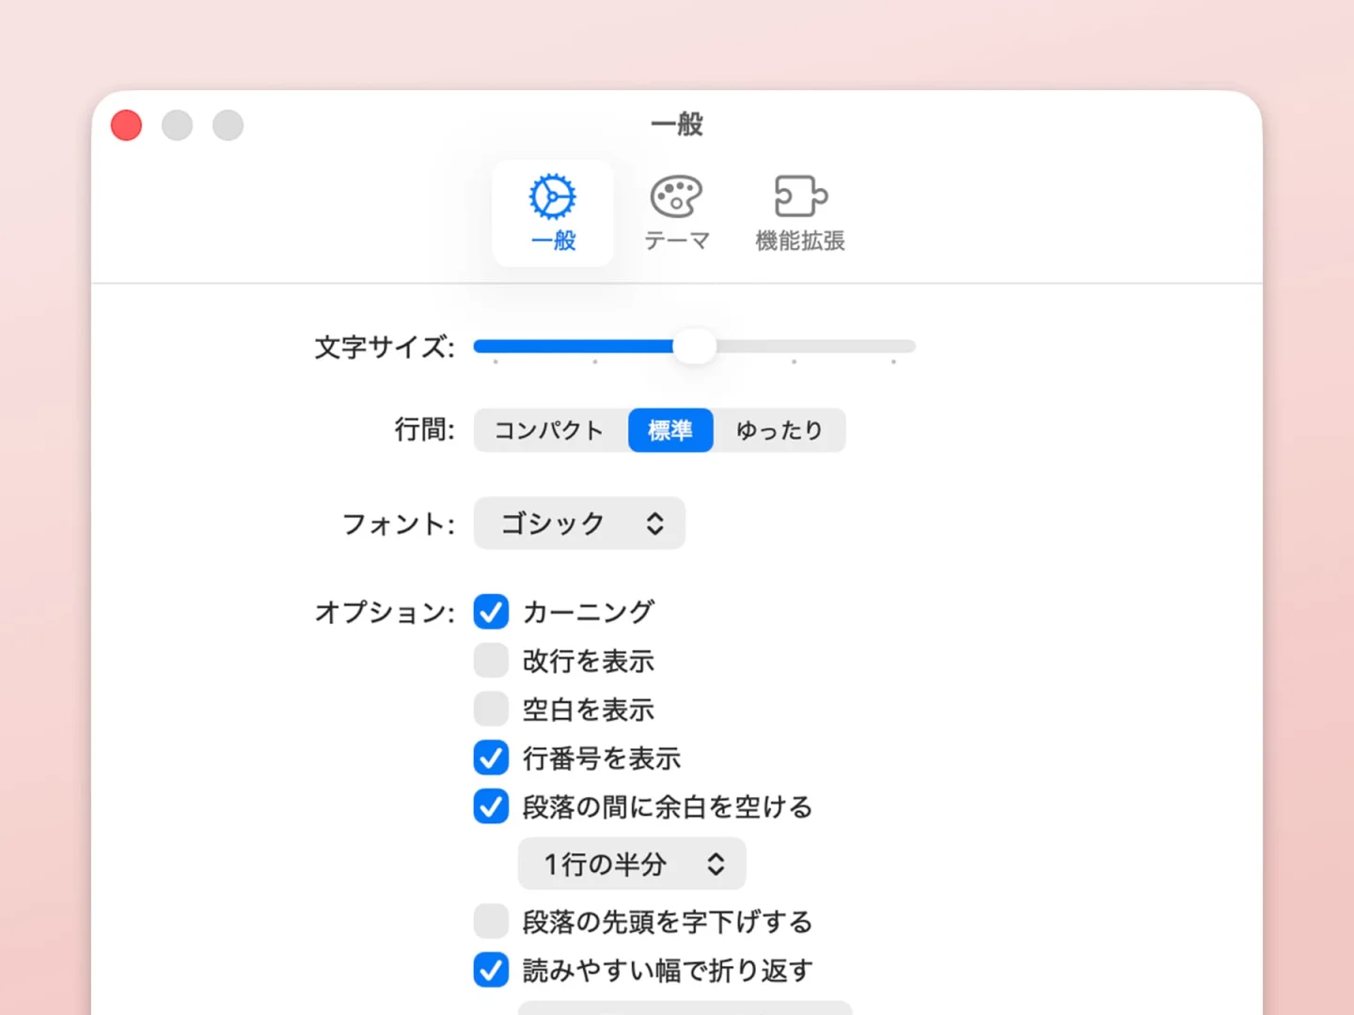
Task: Toggle 読みやすい幅で折り返す checkbox
Action: click(491, 970)
